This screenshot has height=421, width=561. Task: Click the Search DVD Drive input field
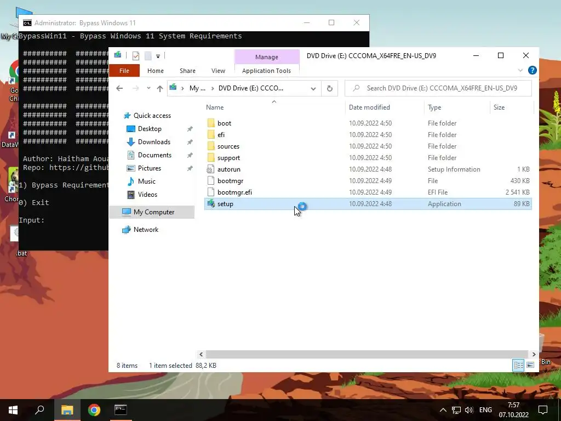click(438, 88)
